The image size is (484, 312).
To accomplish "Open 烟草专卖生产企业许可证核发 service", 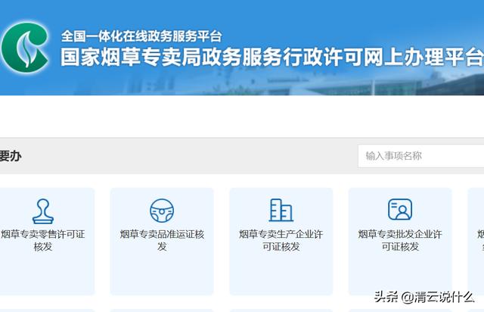I will 281,240.
